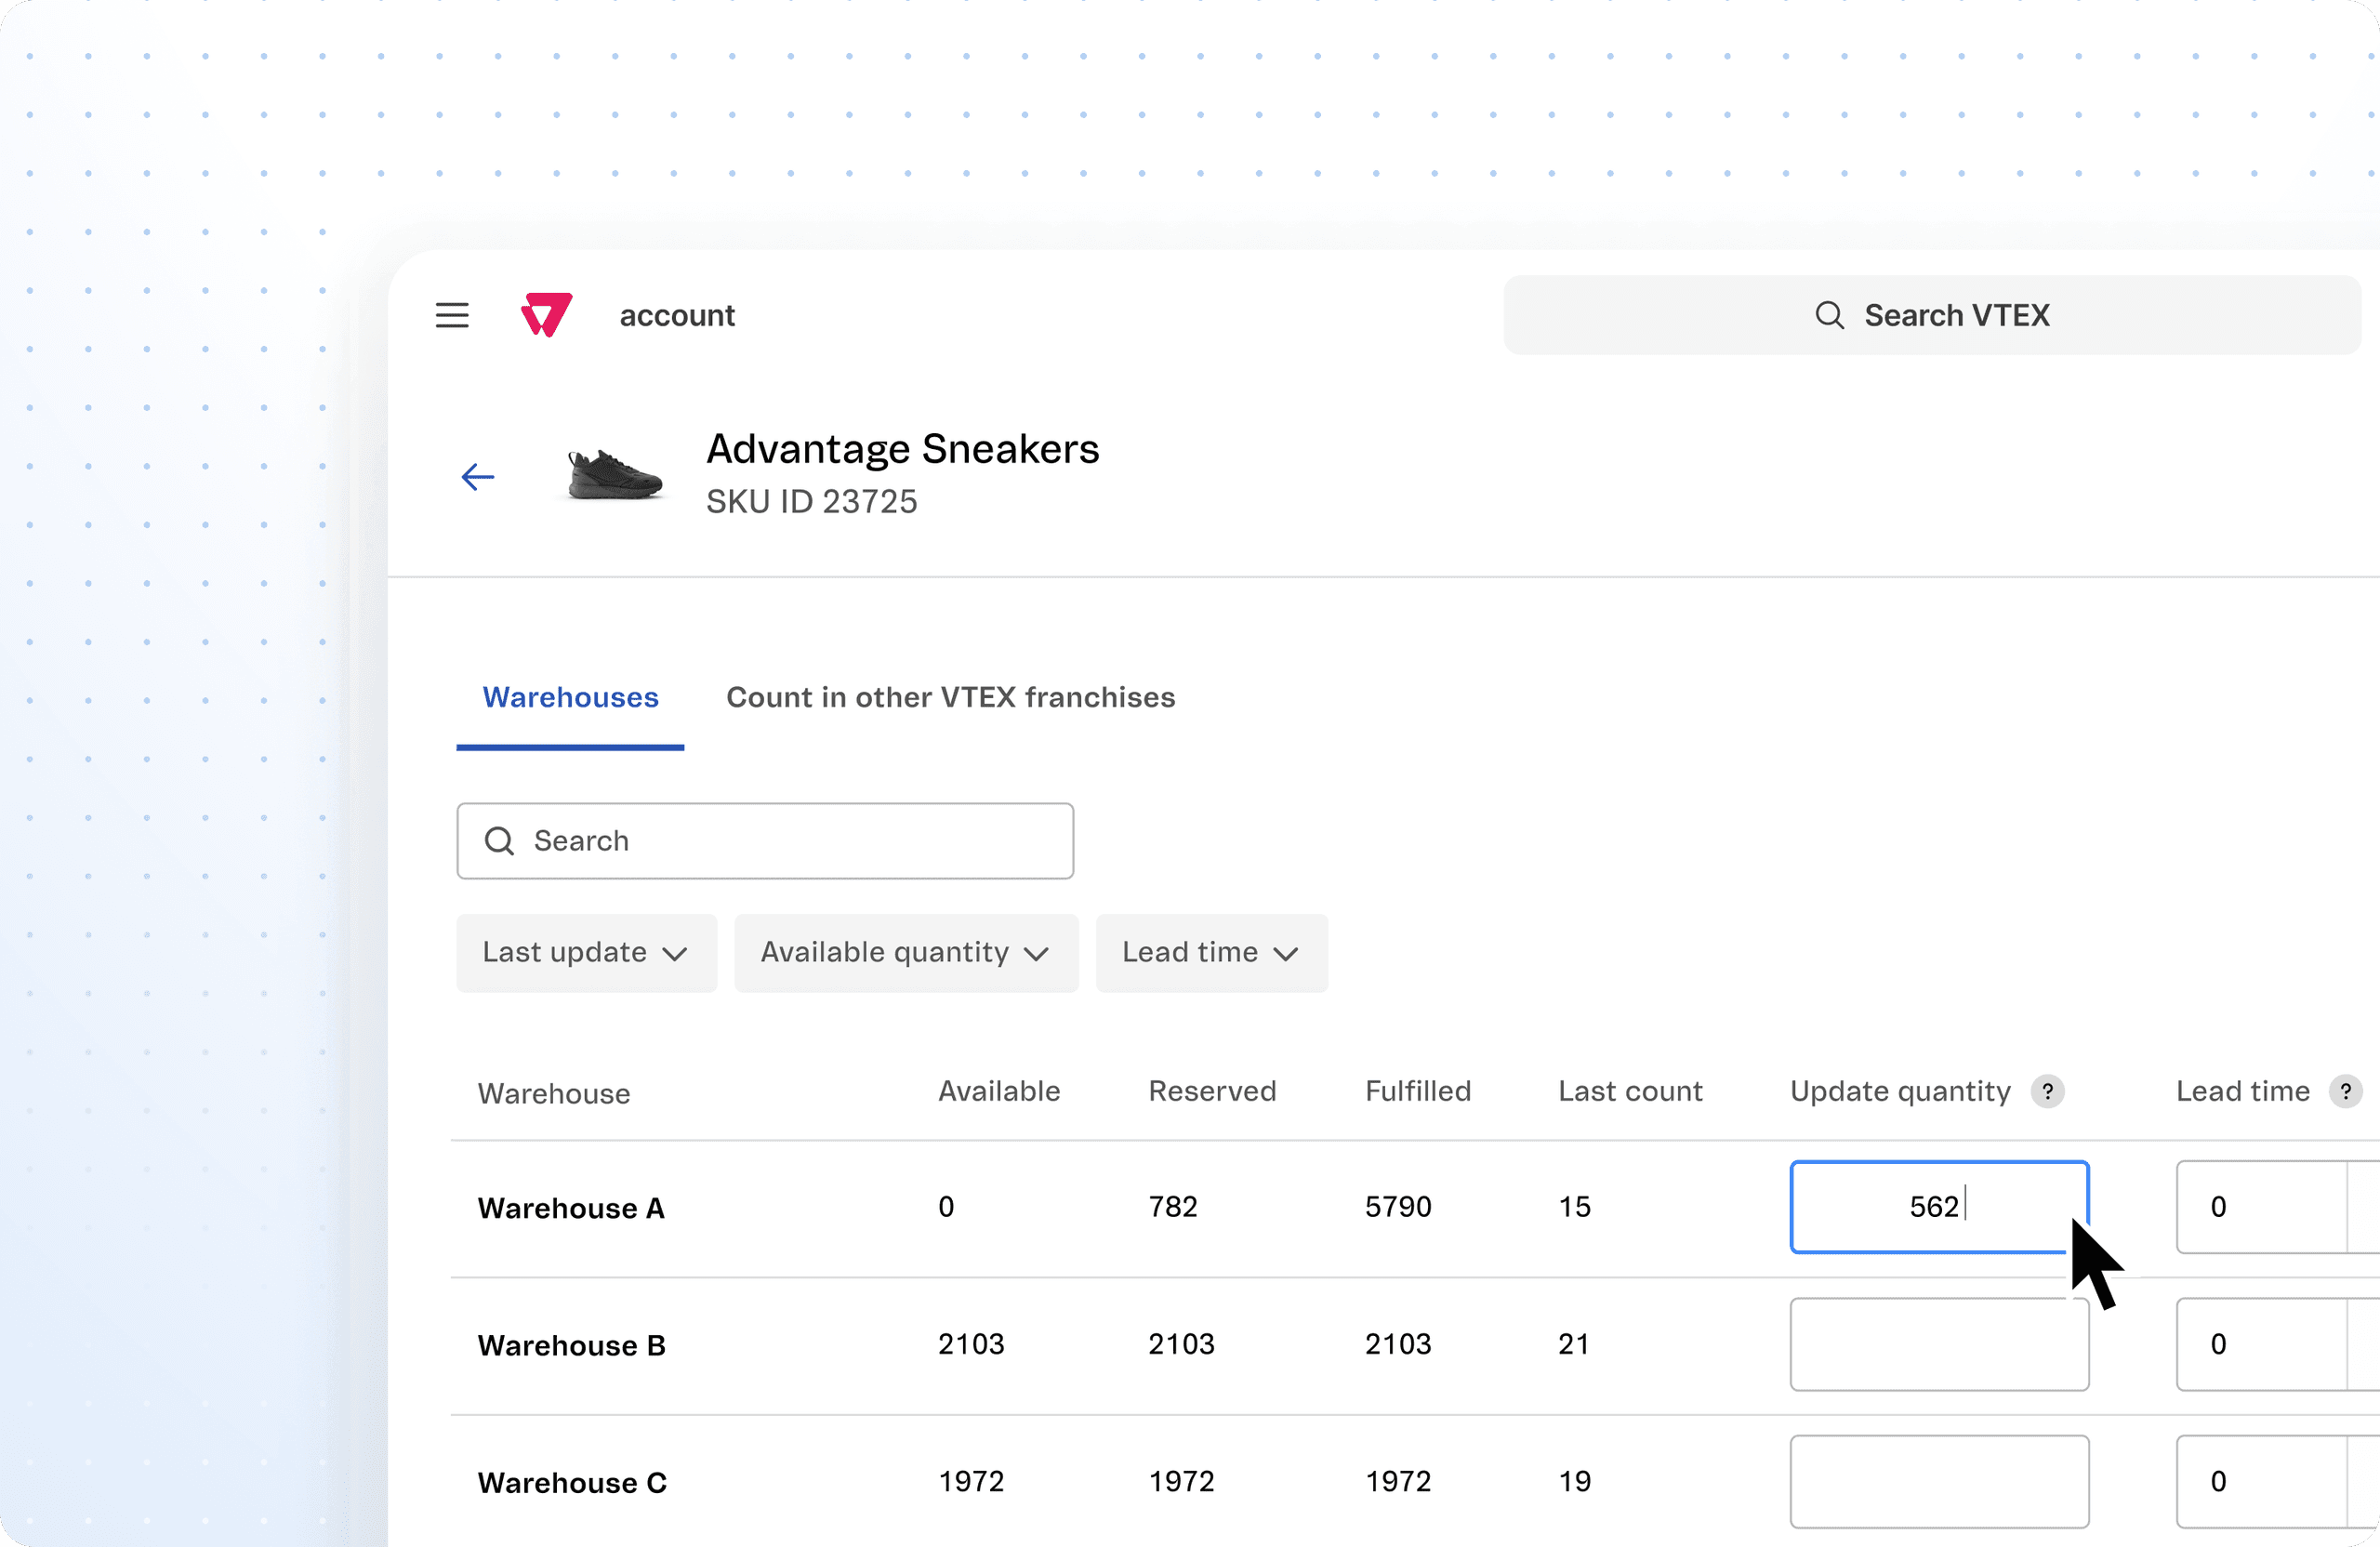Click Warehouse A lead time field

(2262, 1206)
